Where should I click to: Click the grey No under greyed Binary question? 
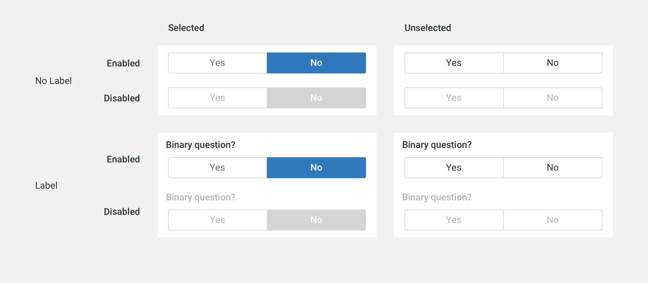pos(316,220)
